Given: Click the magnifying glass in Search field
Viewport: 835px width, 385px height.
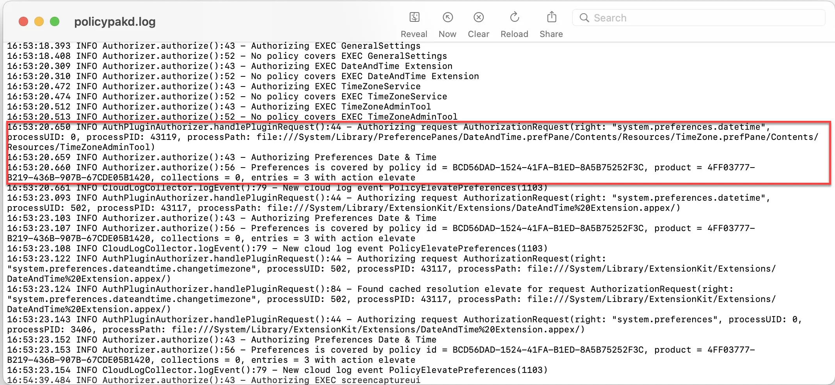Looking at the screenshot, I should click(584, 18).
